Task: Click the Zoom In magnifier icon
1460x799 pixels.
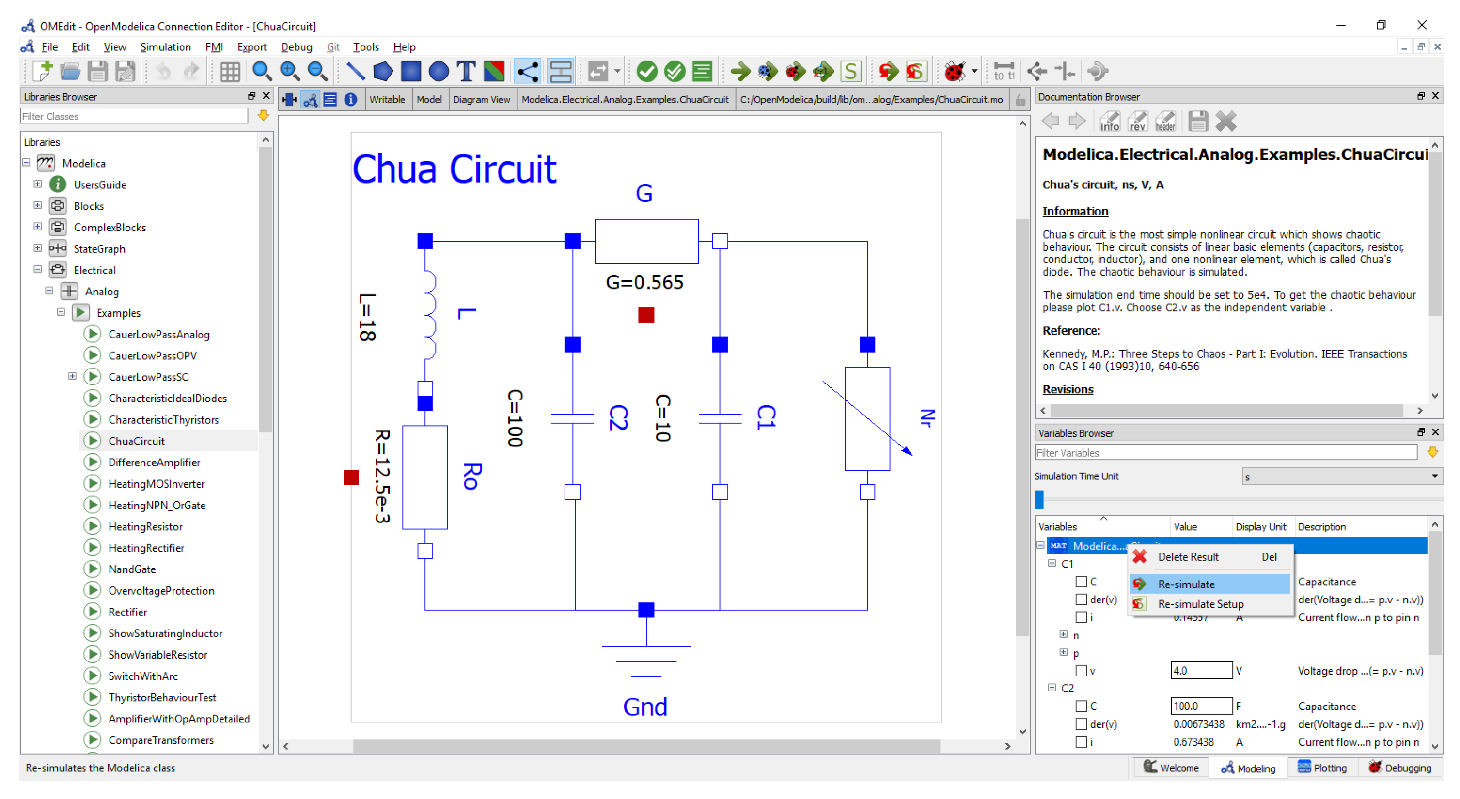Action: click(x=290, y=71)
